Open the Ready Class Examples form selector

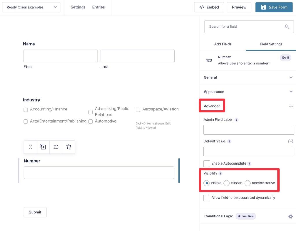(31, 7)
